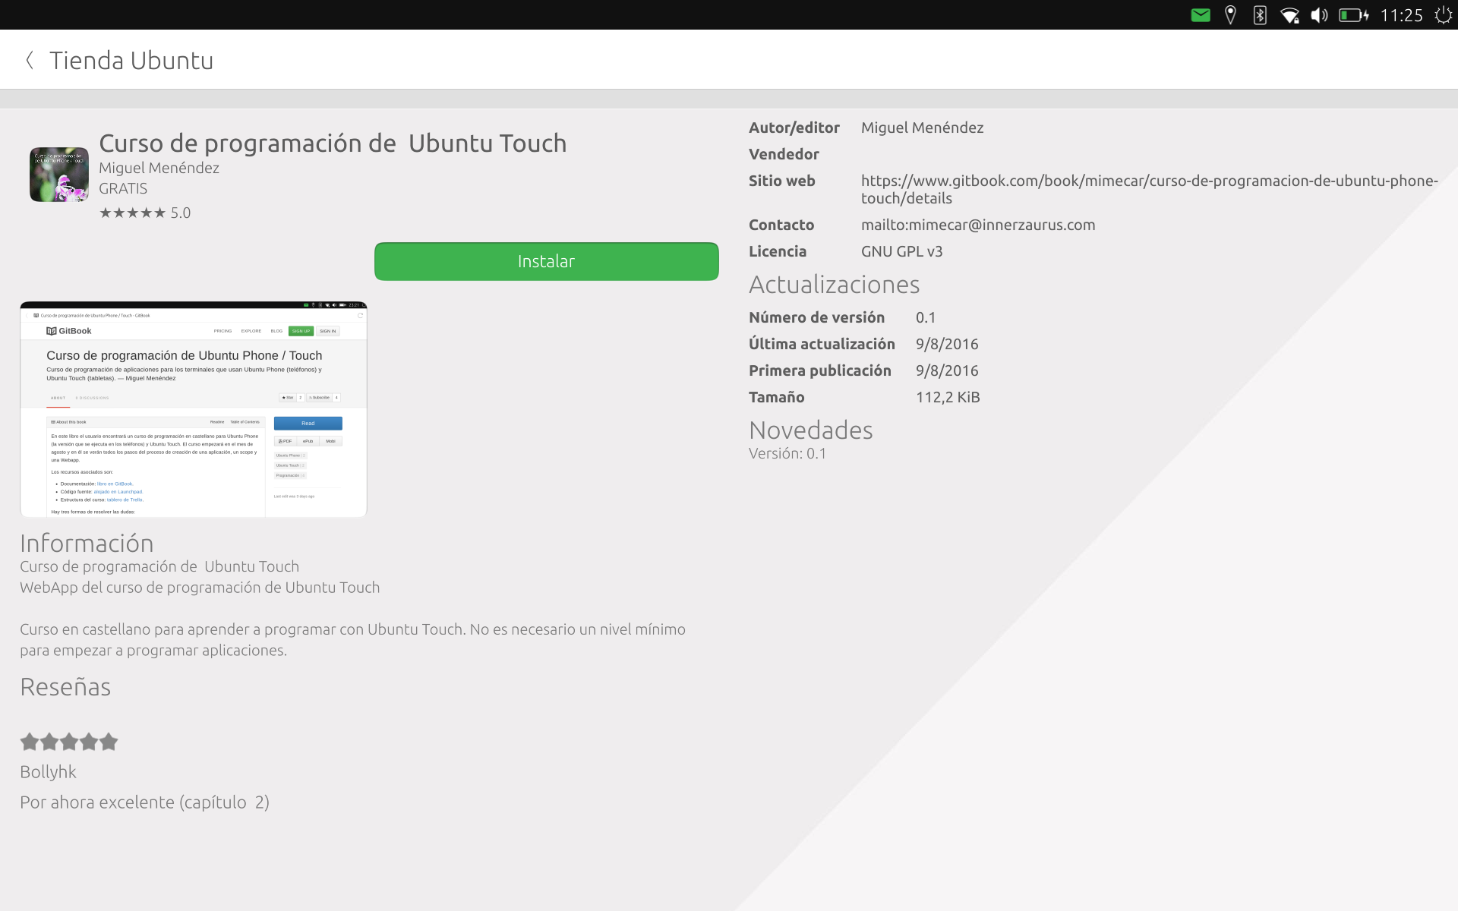Click the mailto:mimecar@innerzaurus.com contact link
This screenshot has width=1458, height=911.
pos(978,225)
